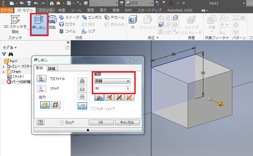Select the work Plane (平面) tool
This screenshot has height=156, width=253.
pyautogui.click(x=212, y=23)
